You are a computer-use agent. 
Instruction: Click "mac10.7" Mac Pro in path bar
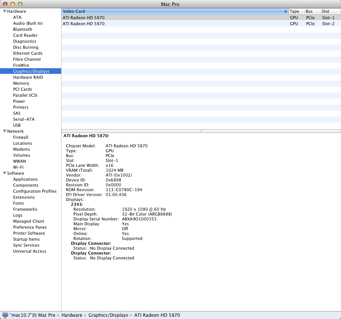32,315
